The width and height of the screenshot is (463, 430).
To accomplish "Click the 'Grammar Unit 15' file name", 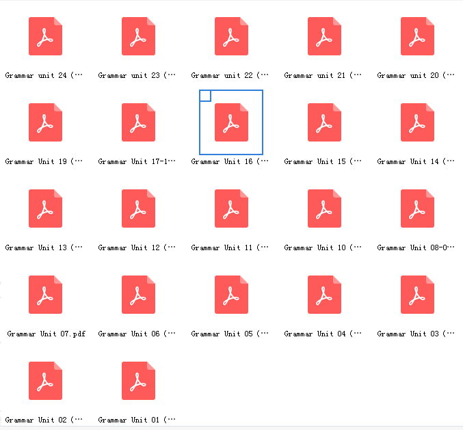I will 323,162.
